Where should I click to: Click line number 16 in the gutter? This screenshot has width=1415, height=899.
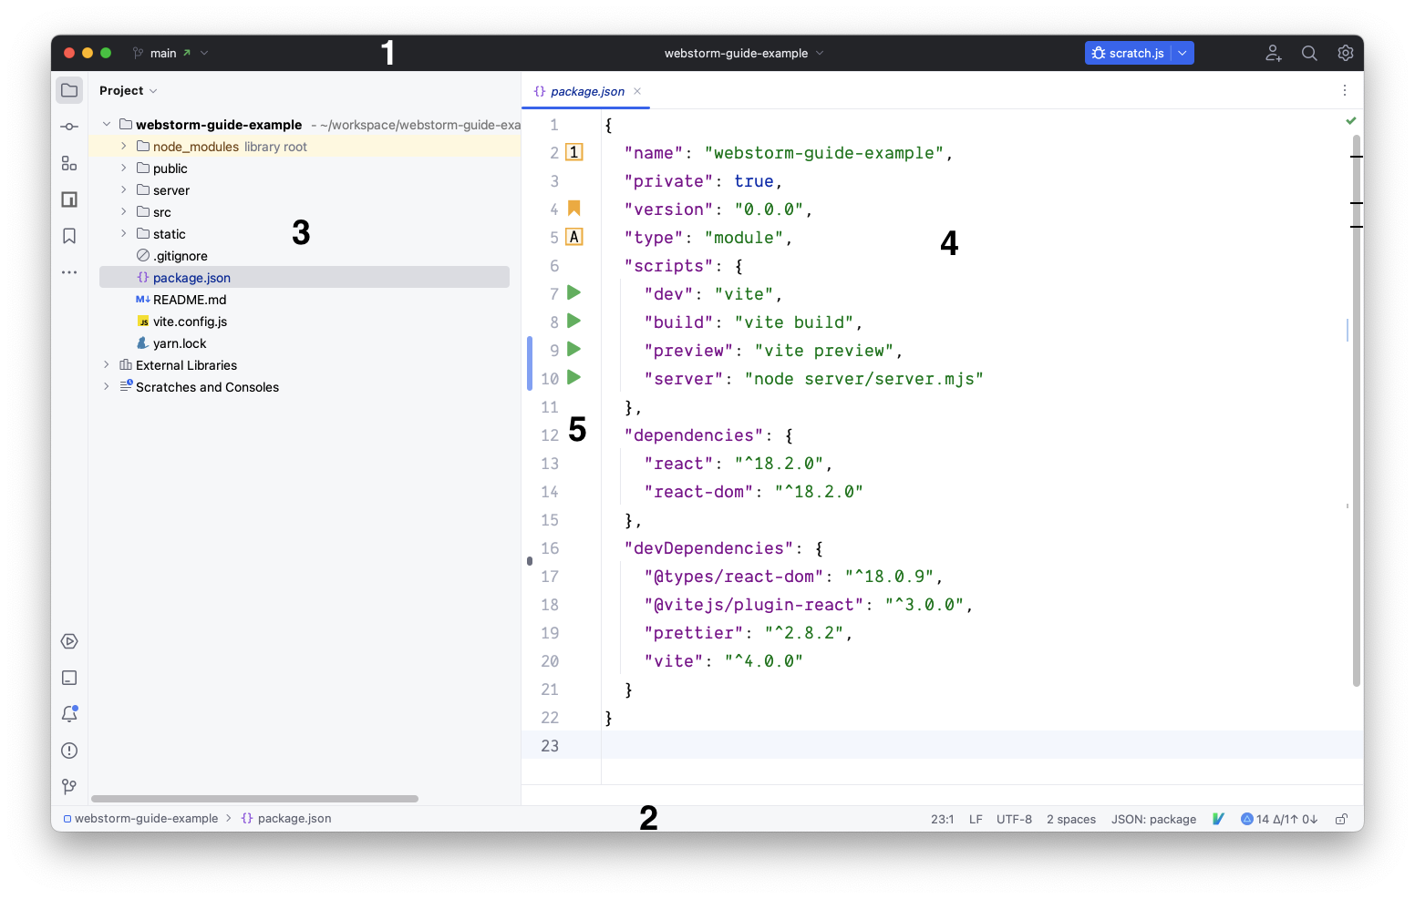[x=550, y=547]
